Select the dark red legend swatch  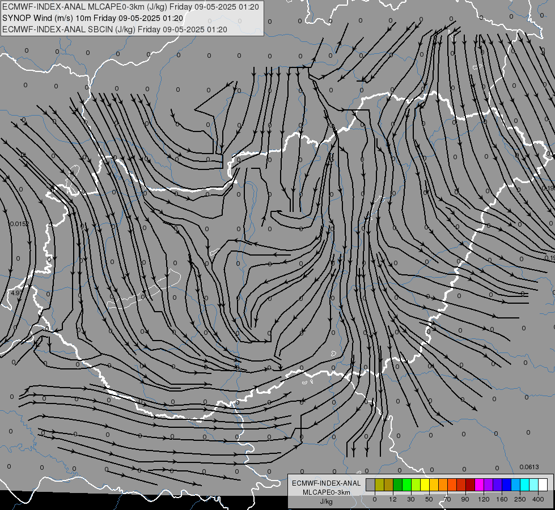pos(470,484)
